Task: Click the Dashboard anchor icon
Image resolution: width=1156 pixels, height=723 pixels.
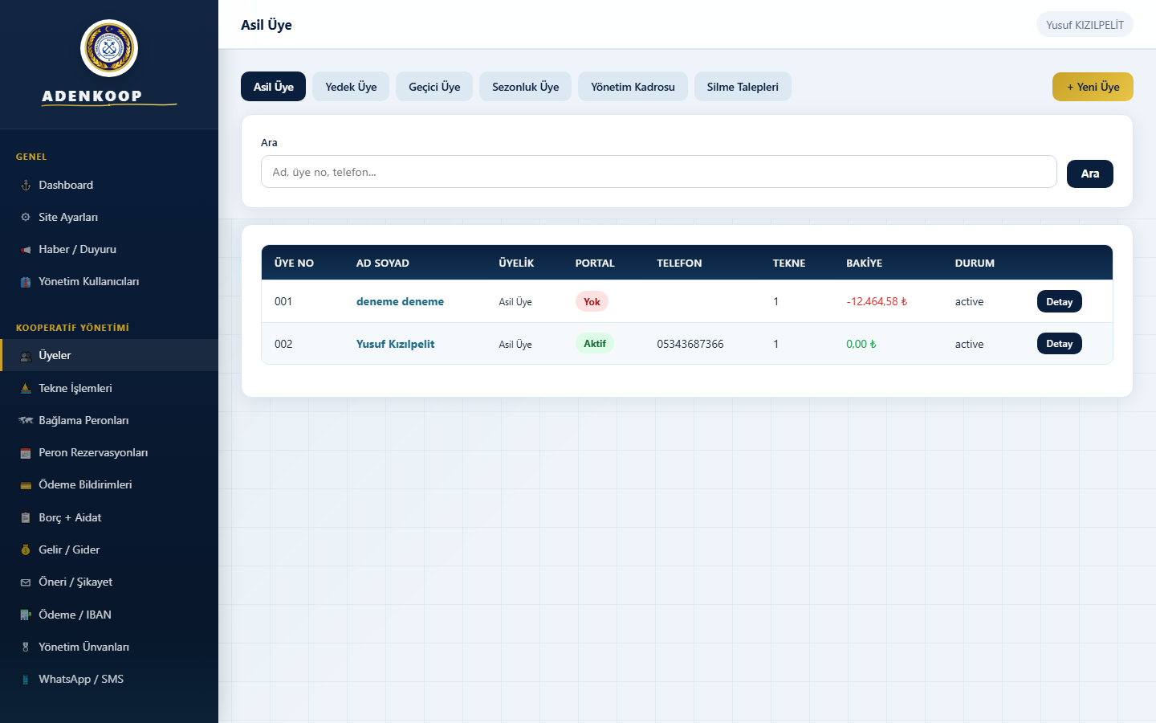Action: [x=26, y=185]
